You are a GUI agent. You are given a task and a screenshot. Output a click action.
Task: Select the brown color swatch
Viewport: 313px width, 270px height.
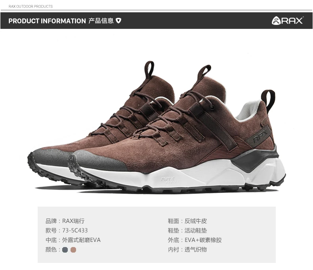click(73, 250)
